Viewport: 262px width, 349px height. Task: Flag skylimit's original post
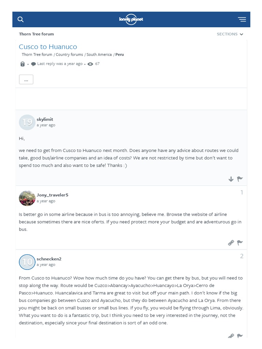tap(240, 179)
